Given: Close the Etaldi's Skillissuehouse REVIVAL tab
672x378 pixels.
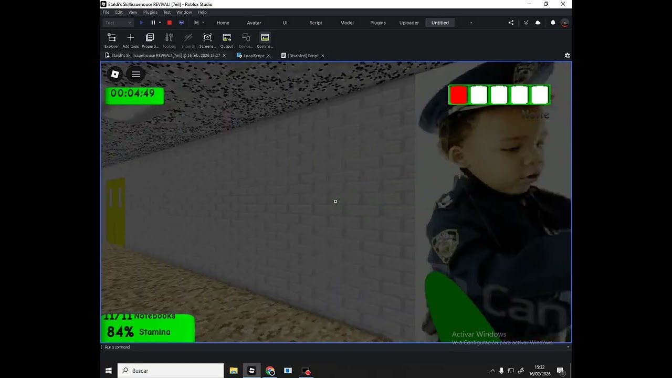Looking at the screenshot, I should pos(224,56).
